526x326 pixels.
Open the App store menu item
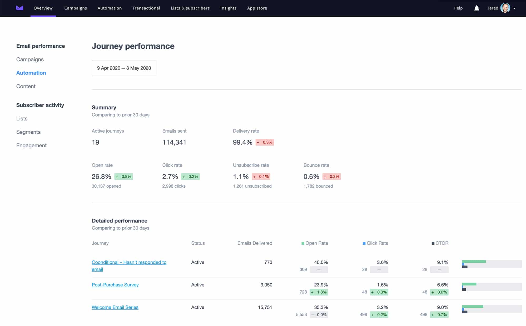point(257,8)
